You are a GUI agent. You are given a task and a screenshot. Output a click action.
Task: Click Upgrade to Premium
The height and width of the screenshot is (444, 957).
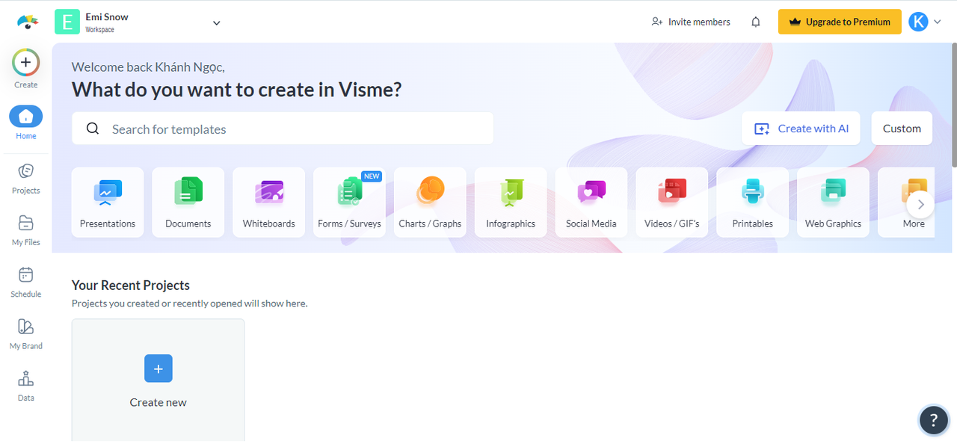[840, 22]
